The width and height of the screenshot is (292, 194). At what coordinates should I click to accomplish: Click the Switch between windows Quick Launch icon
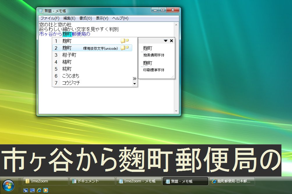(x=25, y=190)
